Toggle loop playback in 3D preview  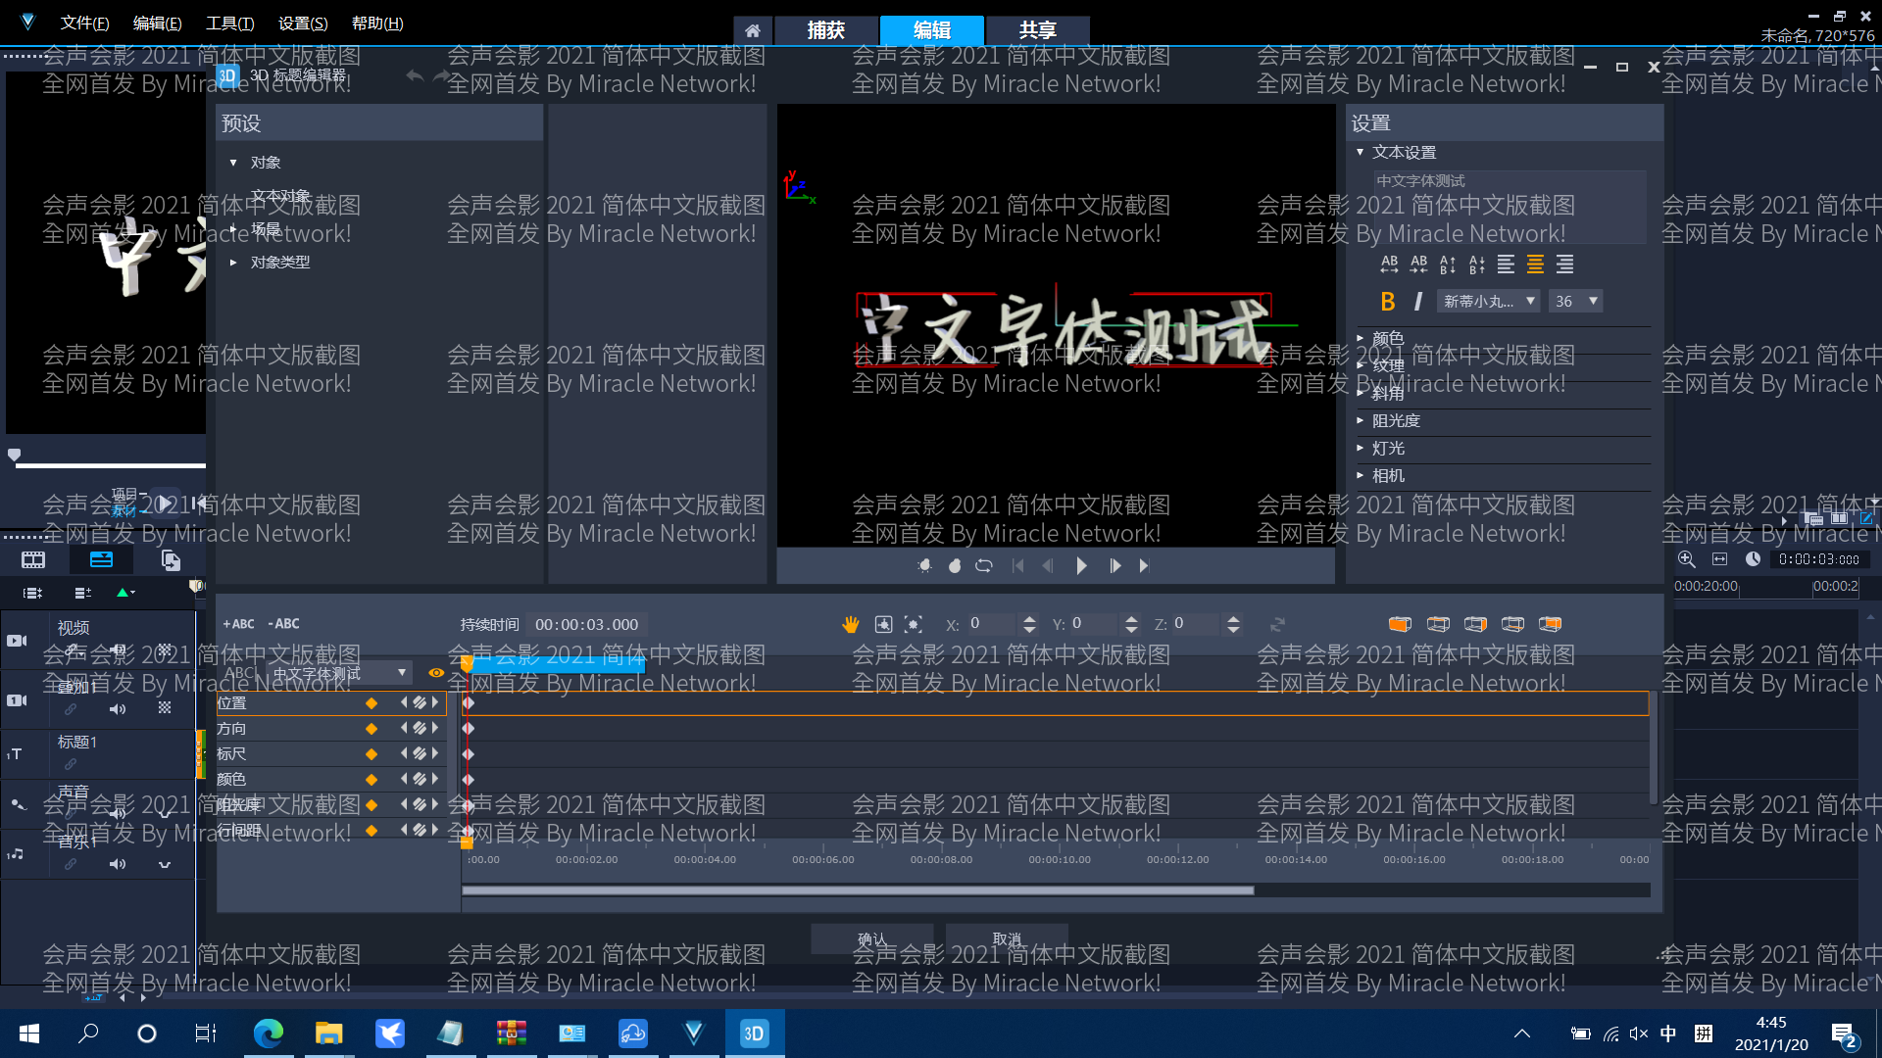[984, 566]
